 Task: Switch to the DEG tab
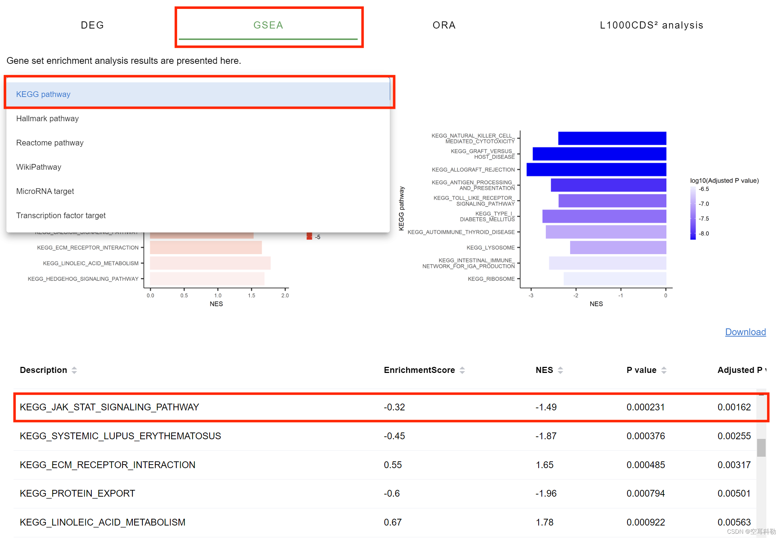click(92, 25)
